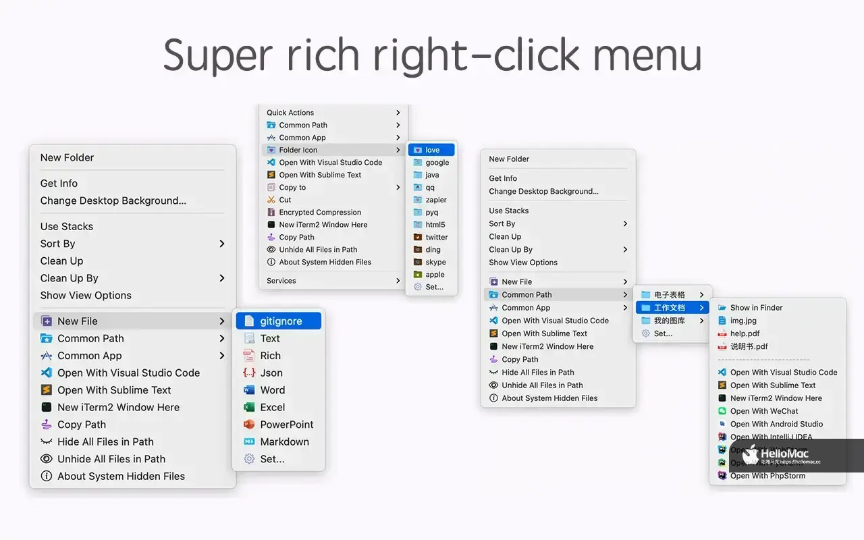Choose Use Stacks in right menu

(x=508, y=211)
